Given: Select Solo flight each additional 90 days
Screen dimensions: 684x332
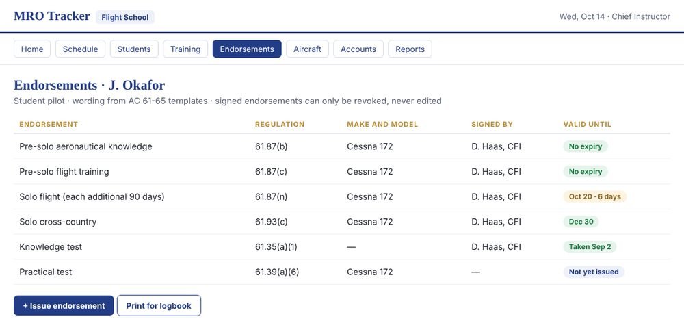Looking at the screenshot, I should (342, 196).
